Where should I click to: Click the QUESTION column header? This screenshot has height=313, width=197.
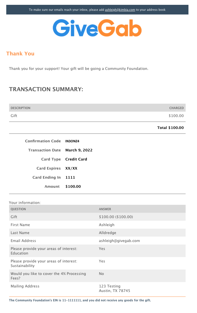tap(18, 209)
